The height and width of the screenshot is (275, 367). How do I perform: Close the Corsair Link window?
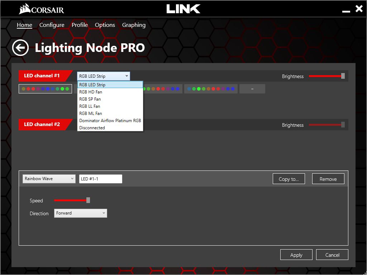point(359,9)
